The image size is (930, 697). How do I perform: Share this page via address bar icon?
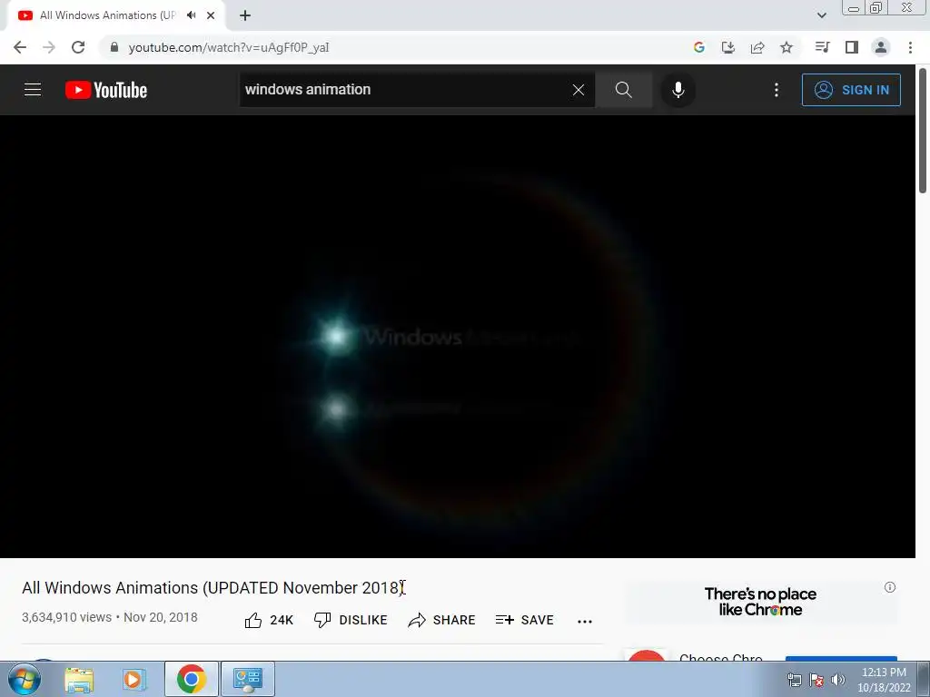pyautogui.click(x=757, y=47)
